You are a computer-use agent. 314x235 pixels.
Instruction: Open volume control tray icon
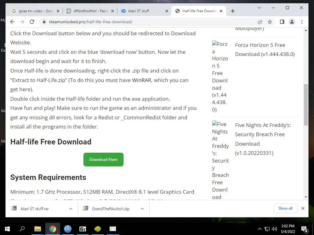tap(274, 229)
